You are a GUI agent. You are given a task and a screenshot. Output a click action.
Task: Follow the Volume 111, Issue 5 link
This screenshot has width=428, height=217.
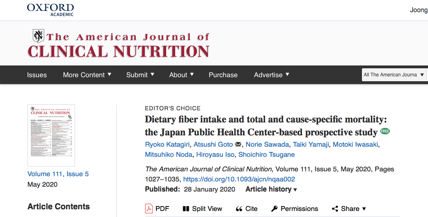[x=58, y=174]
